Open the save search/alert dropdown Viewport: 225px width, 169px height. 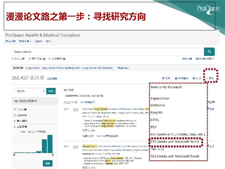[205, 59]
